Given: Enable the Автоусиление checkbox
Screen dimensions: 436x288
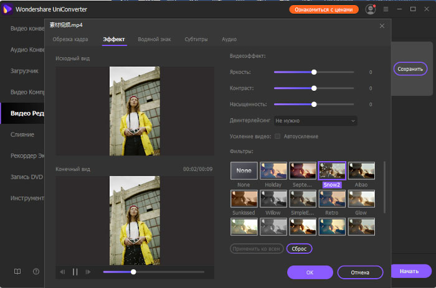Looking at the screenshot, I should (278, 136).
